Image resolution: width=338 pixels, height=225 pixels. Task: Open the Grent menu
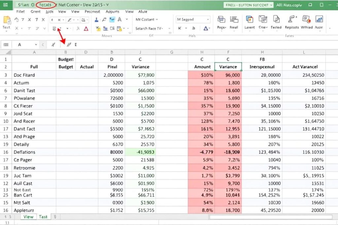35,11
